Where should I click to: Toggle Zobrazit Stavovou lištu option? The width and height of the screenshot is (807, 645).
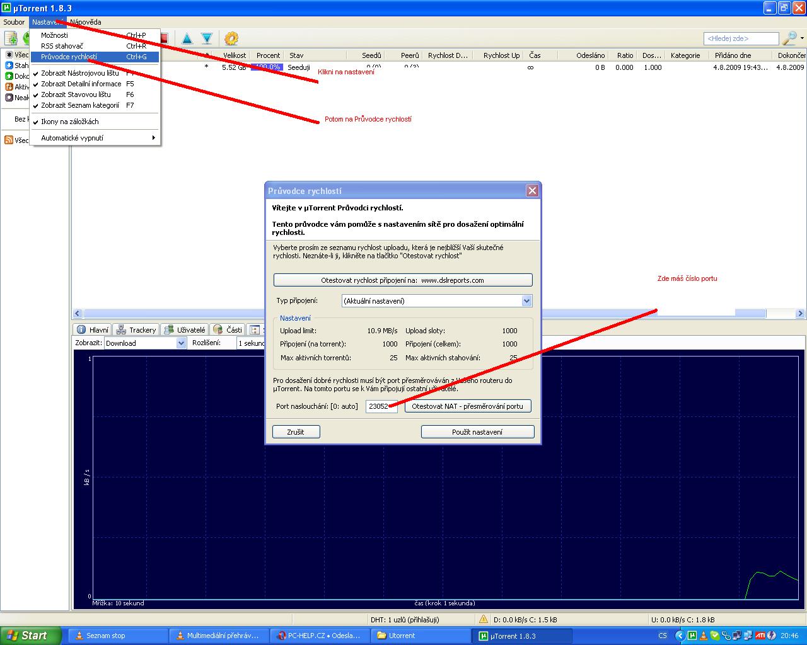76,94
